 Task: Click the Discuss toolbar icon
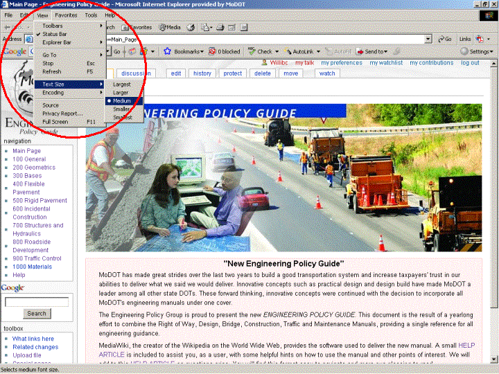click(x=244, y=27)
